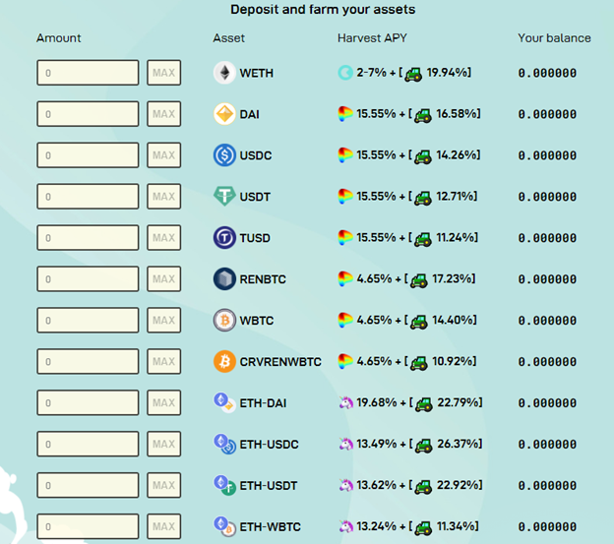Click MAX button for ETH-WBTC
The height and width of the screenshot is (544, 614).
[164, 526]
